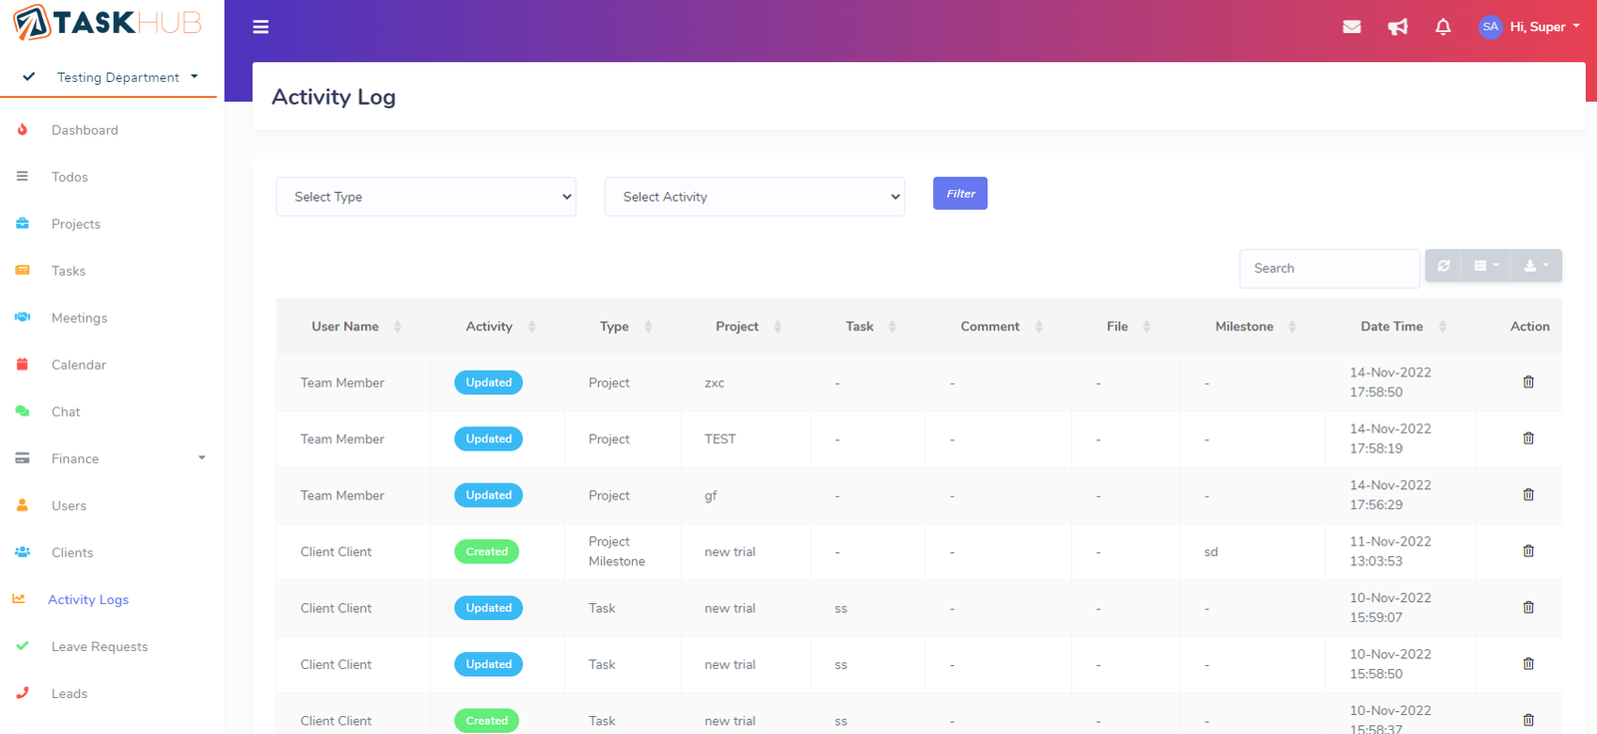The image size is (1597, 734).
Task: Open the export data dropdown
Action: point(1536,266)
